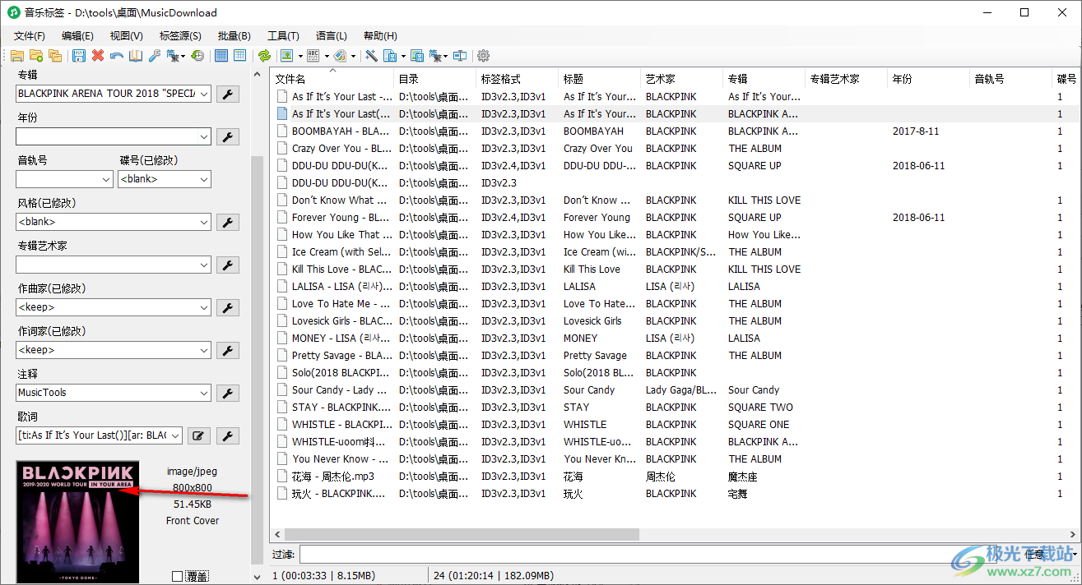Click the open folder icon in toolbar
This screenshot has height=585, width=1082.
[16, 56]
